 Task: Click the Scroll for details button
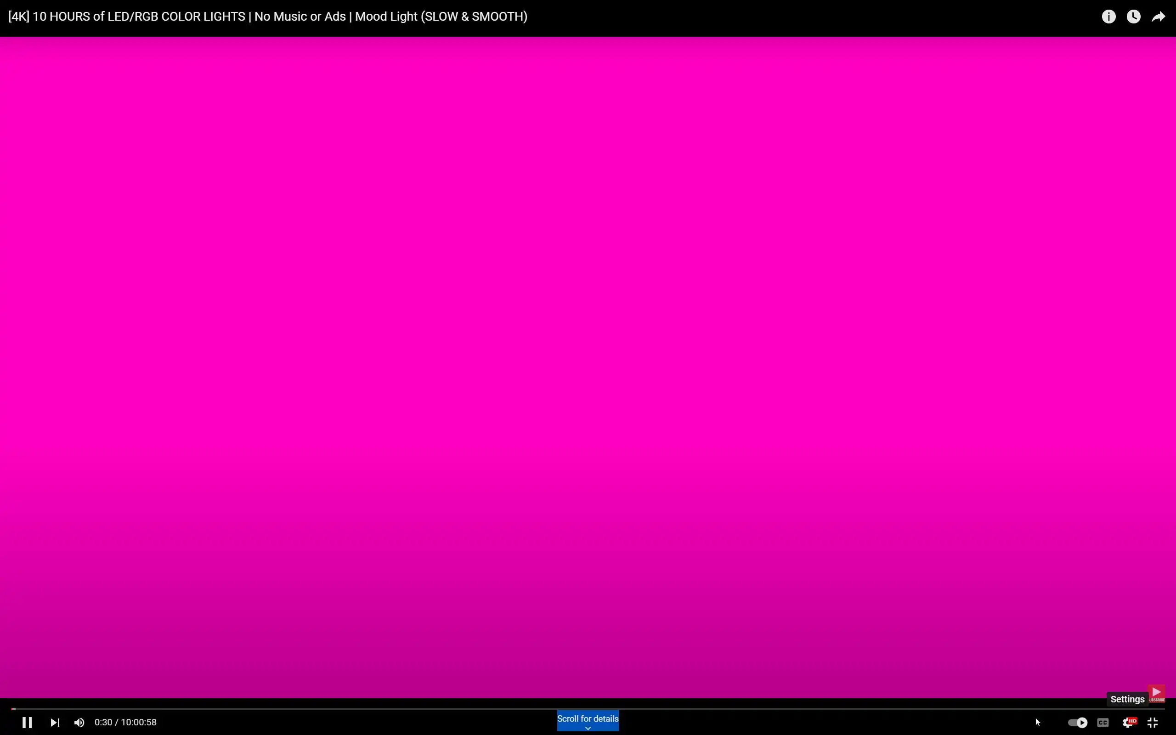(588, 718)
